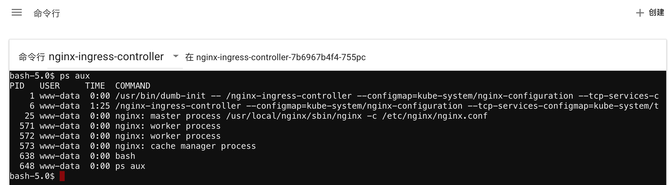Click the first worker process row 571
The width and height of the screenshot is (669, 185).
click(115, 126)
